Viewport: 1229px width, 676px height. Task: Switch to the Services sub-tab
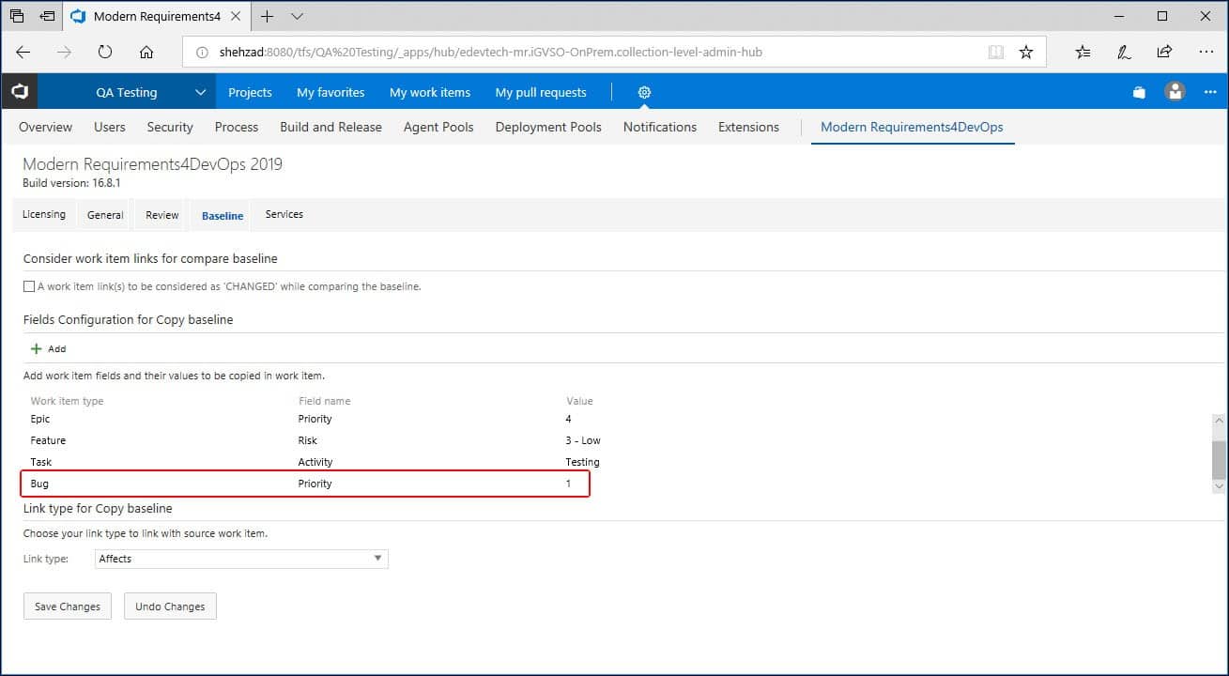point(284,214)
